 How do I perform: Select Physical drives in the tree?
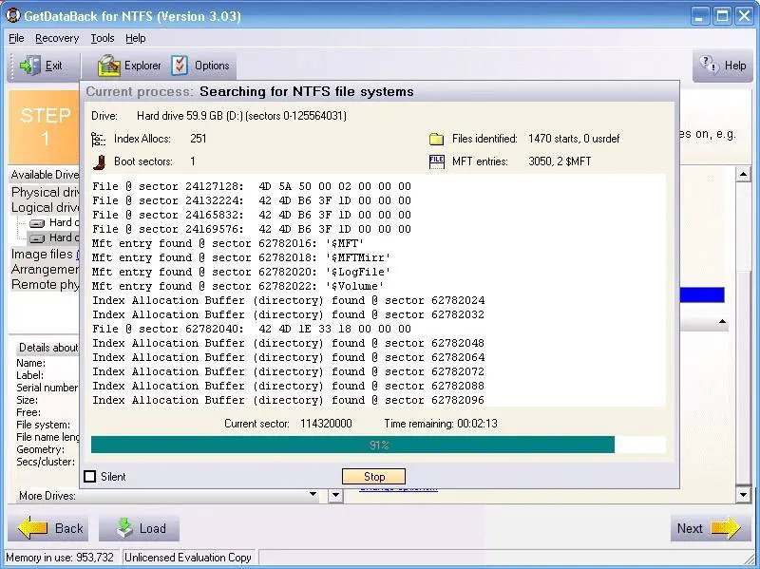point(45,193)
